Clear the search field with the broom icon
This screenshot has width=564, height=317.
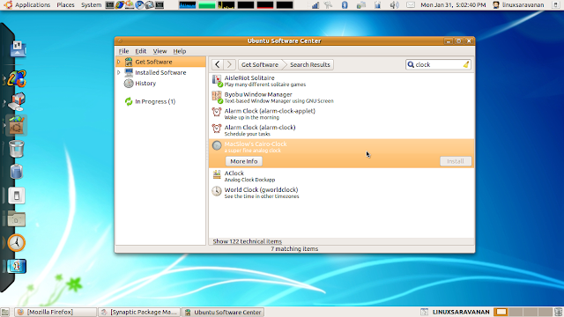[x=466, y=64]
